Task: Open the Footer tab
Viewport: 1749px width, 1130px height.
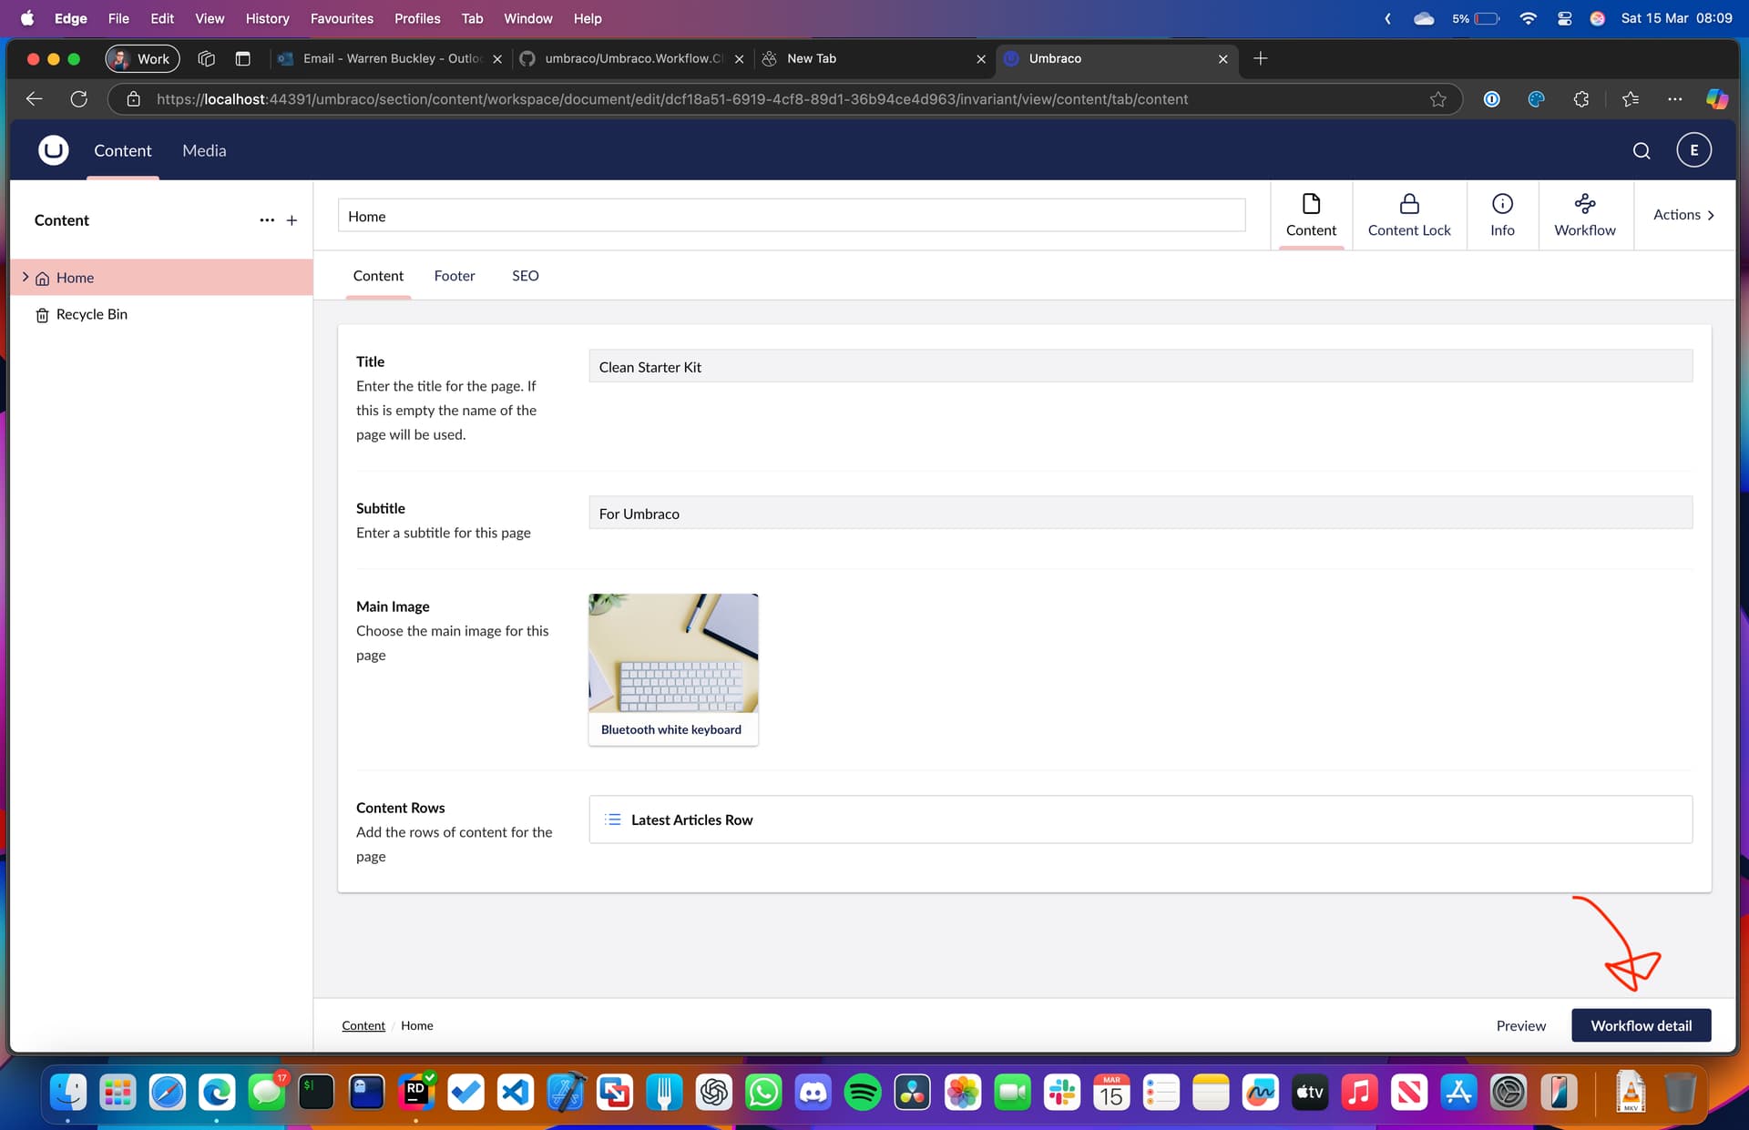Action: pyautogui.click(x=455, y=276)
